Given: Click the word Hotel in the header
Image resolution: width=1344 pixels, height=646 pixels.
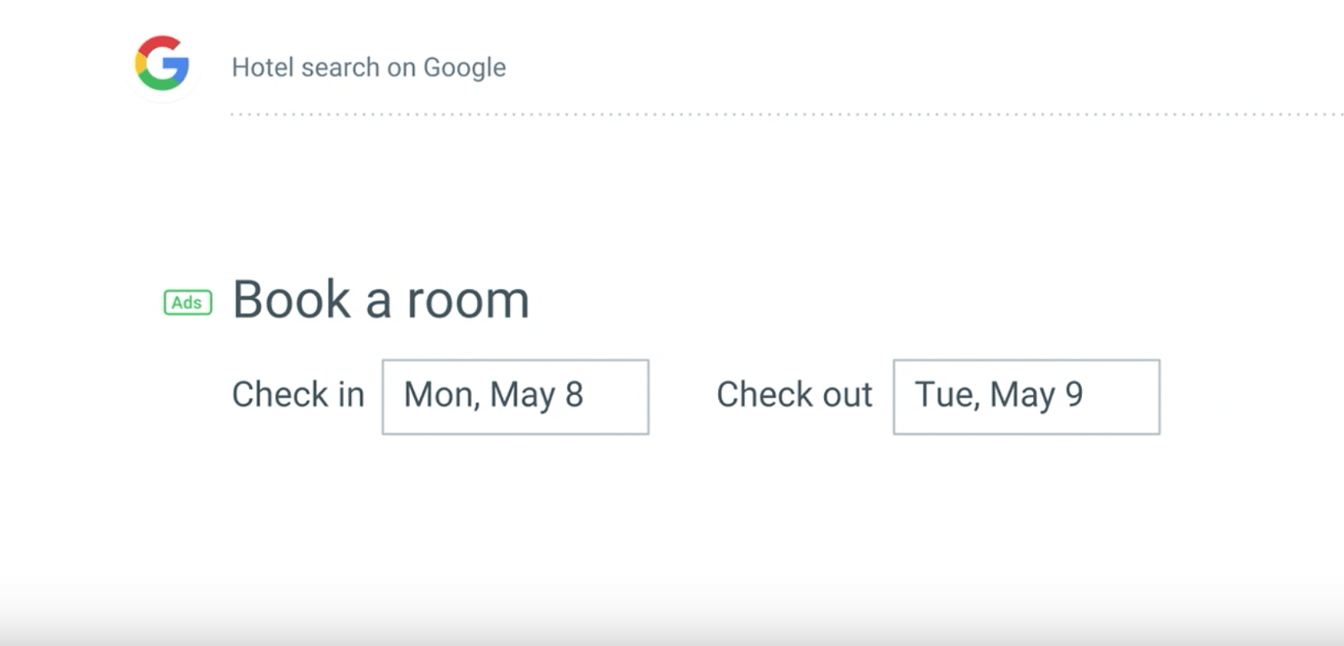Looking at the screenshot, I should coord(263,67).
